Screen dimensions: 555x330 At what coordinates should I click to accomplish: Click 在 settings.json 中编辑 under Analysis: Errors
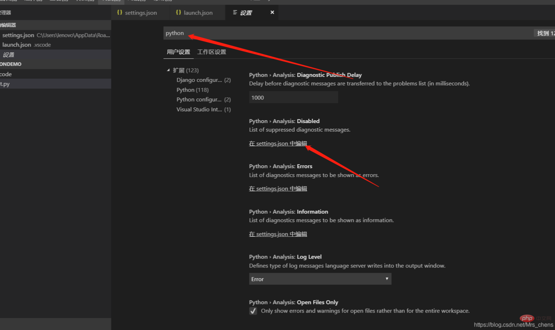click(x=278, y=188)
